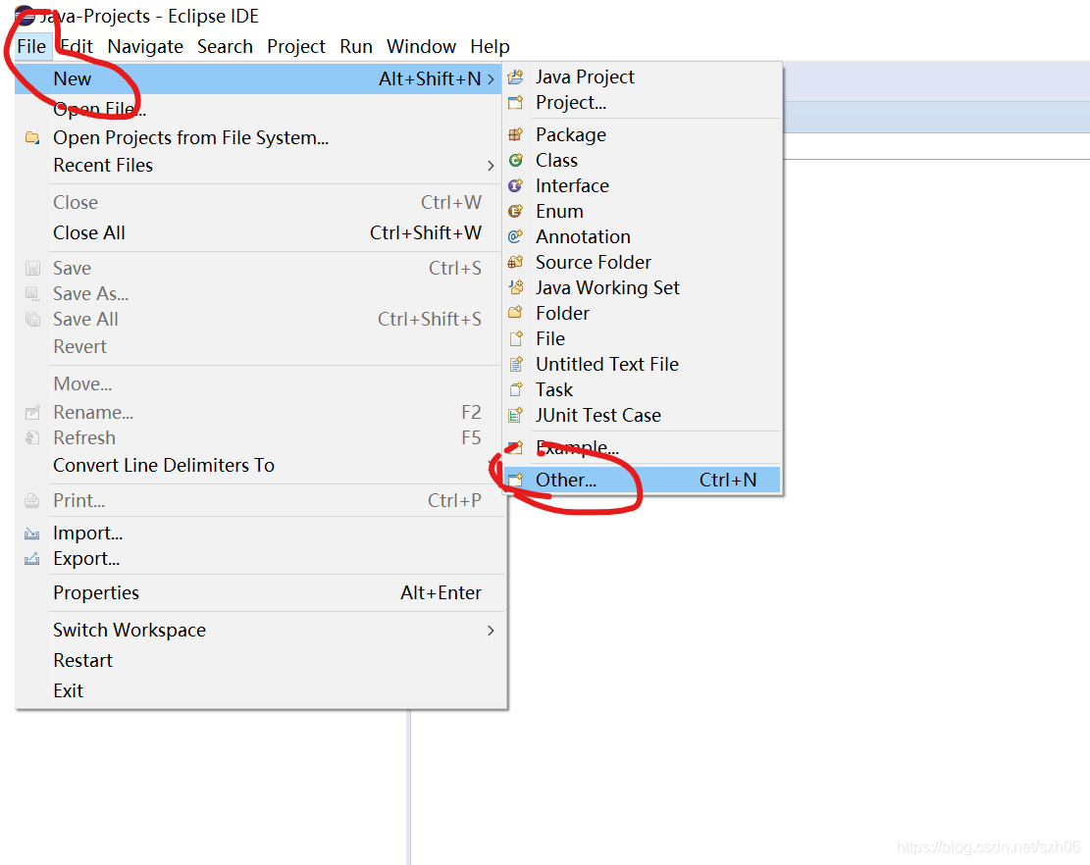The image size is (1090, 865).
Task: Open the Run menu
Action: pos(356,46)
